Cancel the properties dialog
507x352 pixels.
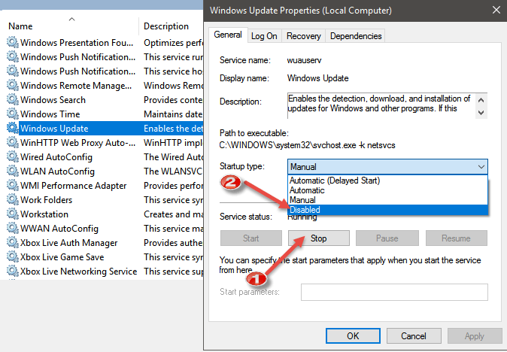tap(414, 336)
